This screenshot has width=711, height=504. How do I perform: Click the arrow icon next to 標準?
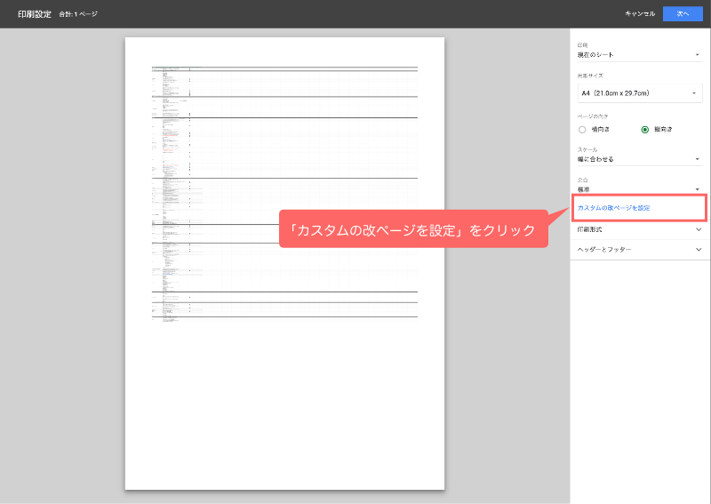[x=698, y=189]
